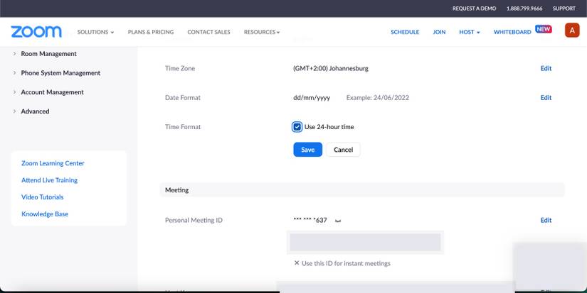Click the masked ID ending in 637
The image size is (587, 293).
310,220
